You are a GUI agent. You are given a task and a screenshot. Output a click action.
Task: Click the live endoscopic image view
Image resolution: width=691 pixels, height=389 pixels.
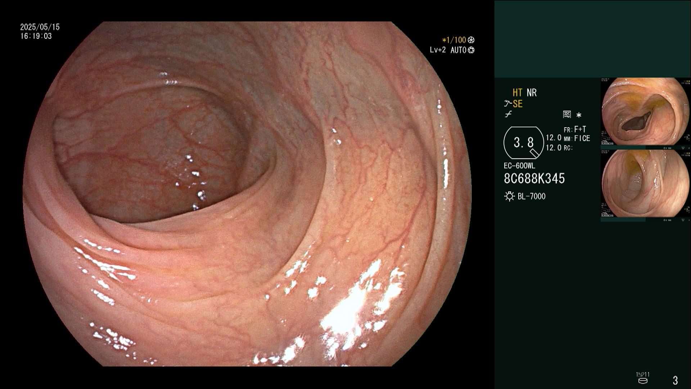tap(247, 194)
